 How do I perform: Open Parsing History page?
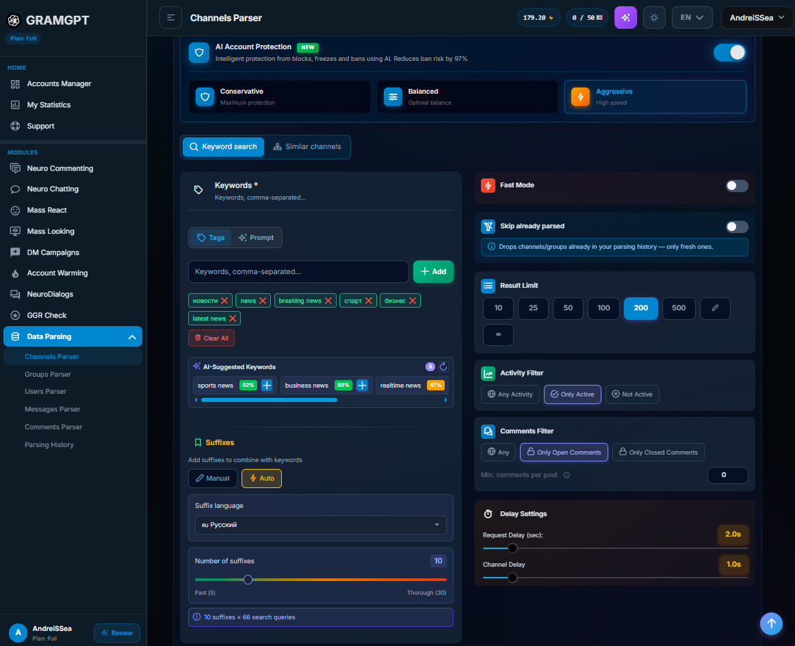pyautogui.click(x=49, y=445)
